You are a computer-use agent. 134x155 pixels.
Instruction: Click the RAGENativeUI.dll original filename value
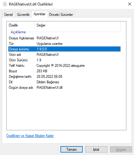pos(49,88)
